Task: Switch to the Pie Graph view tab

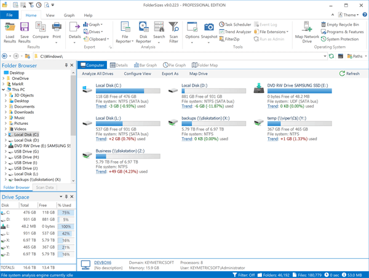Action: tap(175, 65)
